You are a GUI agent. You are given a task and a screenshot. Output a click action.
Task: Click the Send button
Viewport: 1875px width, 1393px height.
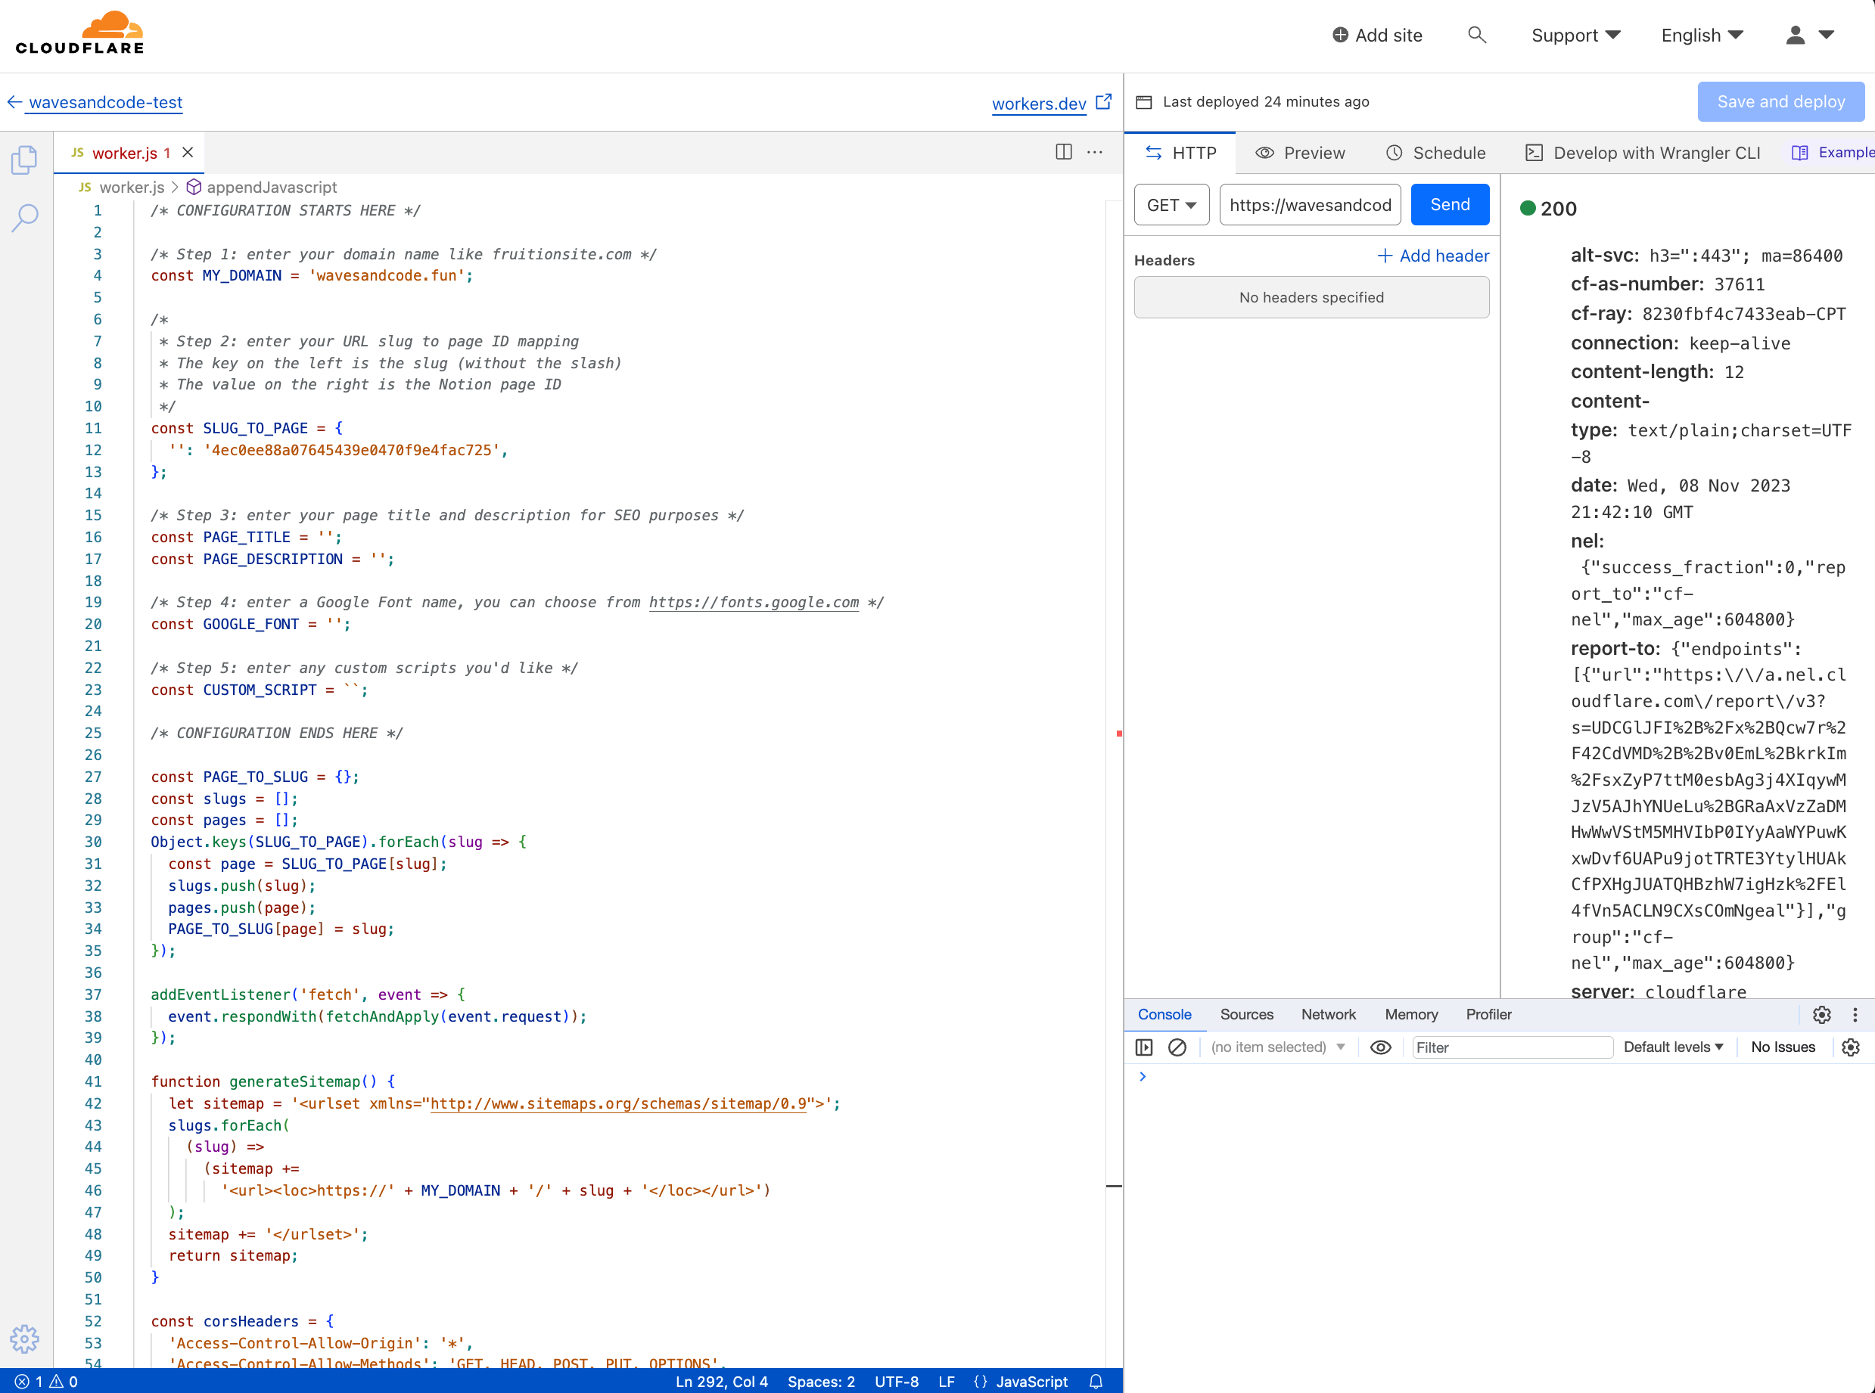(x=1449, y=204)
